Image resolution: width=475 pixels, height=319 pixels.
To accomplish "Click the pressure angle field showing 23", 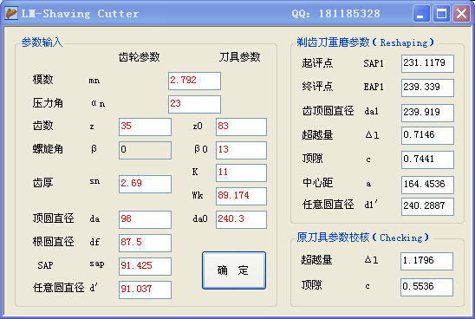I will tap(194, 104).
